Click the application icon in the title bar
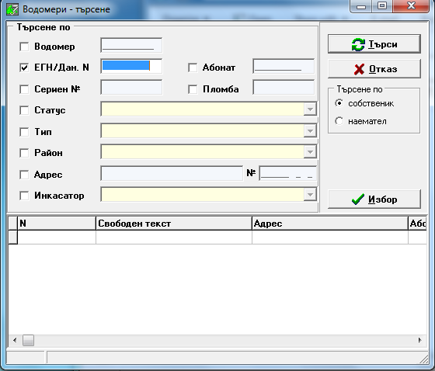 (x=12, y=9)
